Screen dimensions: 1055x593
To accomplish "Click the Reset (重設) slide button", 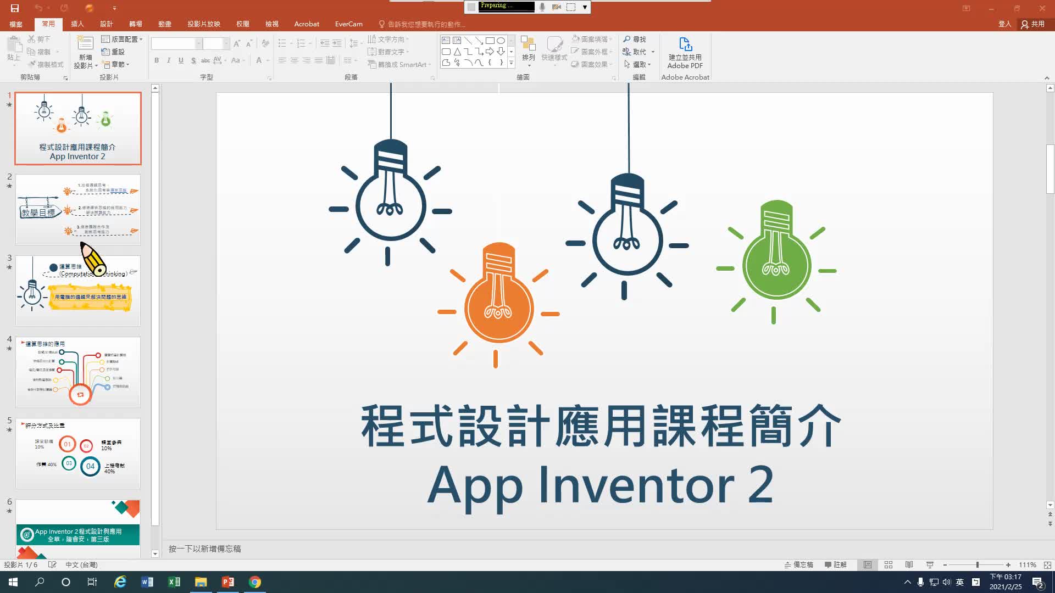I will click(113, 52).
